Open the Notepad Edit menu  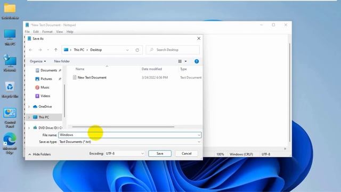coord(36,32)
